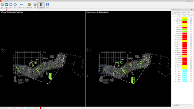
Task: Click the Checked column header
Action: pyautogui.click(x=190, y=16)
